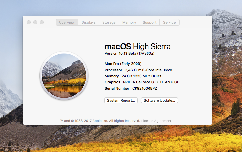
Task: Minimize the About This Mac window
Action: 35,22
